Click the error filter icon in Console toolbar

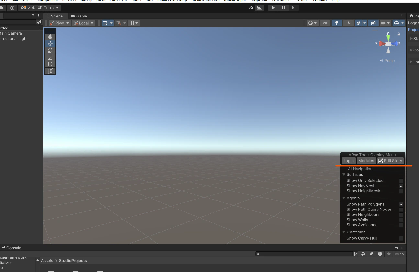[x=380, y=254]
